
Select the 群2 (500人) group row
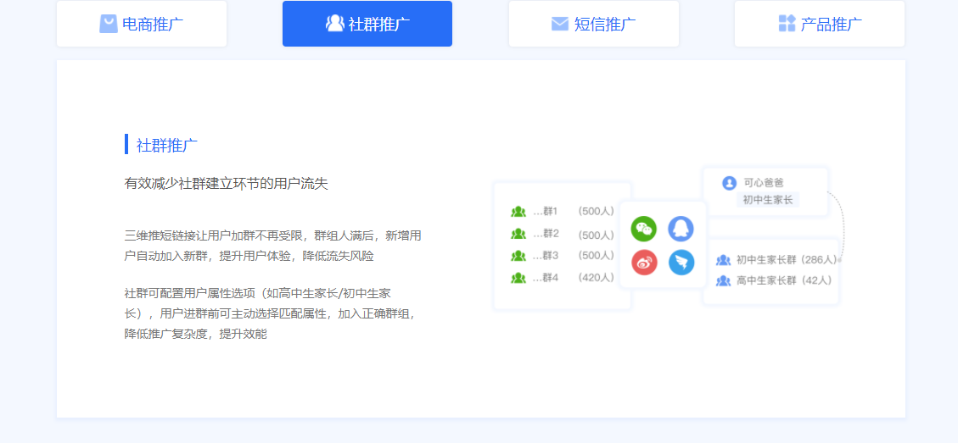[563, 235]
